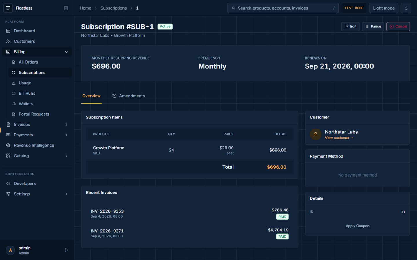
Task: Expand the Settings submenu chevron
Action: click(x=66, y=194)
